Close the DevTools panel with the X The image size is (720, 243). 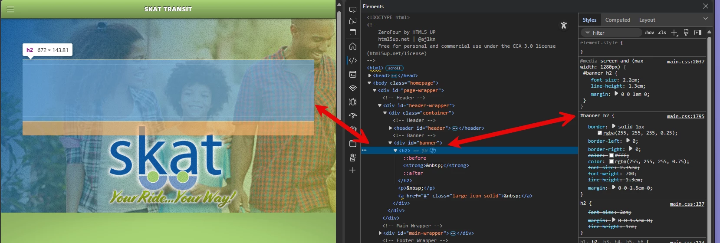tap(706, 6)
